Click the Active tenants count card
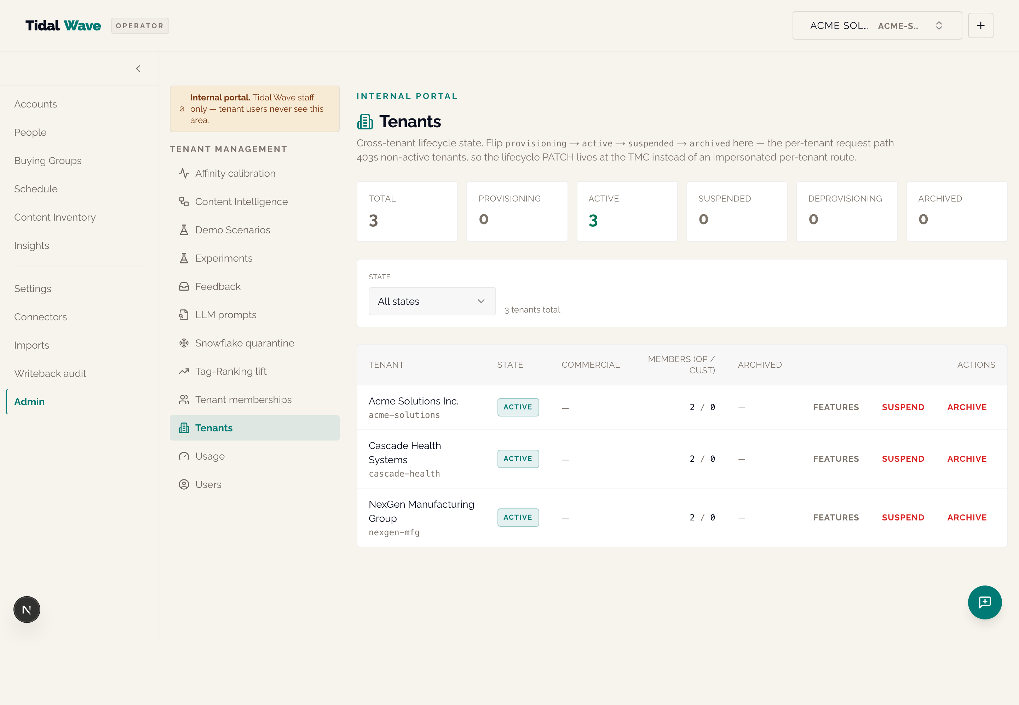 click(627, 211)
